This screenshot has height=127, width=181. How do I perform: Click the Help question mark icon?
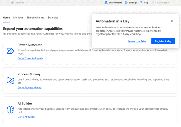coord(141,3)
